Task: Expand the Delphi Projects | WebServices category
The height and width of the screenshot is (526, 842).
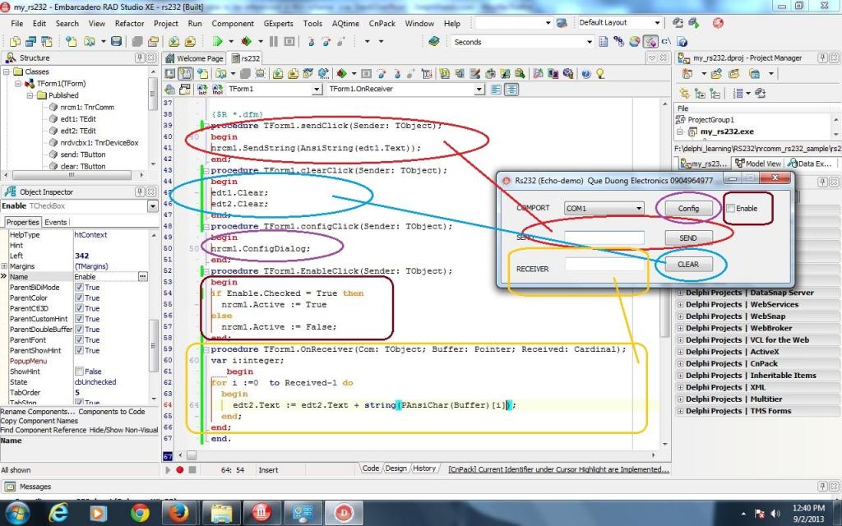Action: (x=680, y=304)
